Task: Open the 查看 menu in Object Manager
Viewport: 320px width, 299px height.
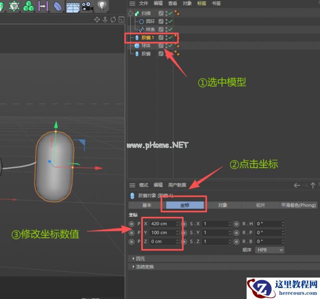Action: point(172,3)
